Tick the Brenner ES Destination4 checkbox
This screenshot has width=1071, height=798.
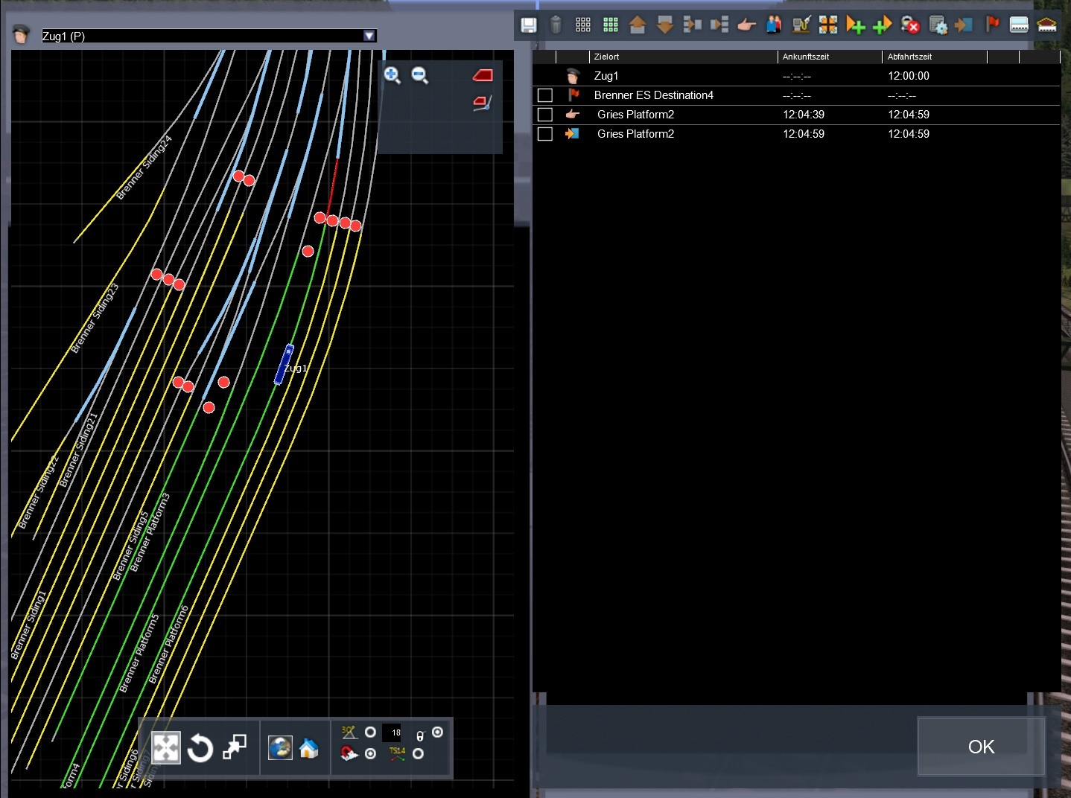[545, 95]
